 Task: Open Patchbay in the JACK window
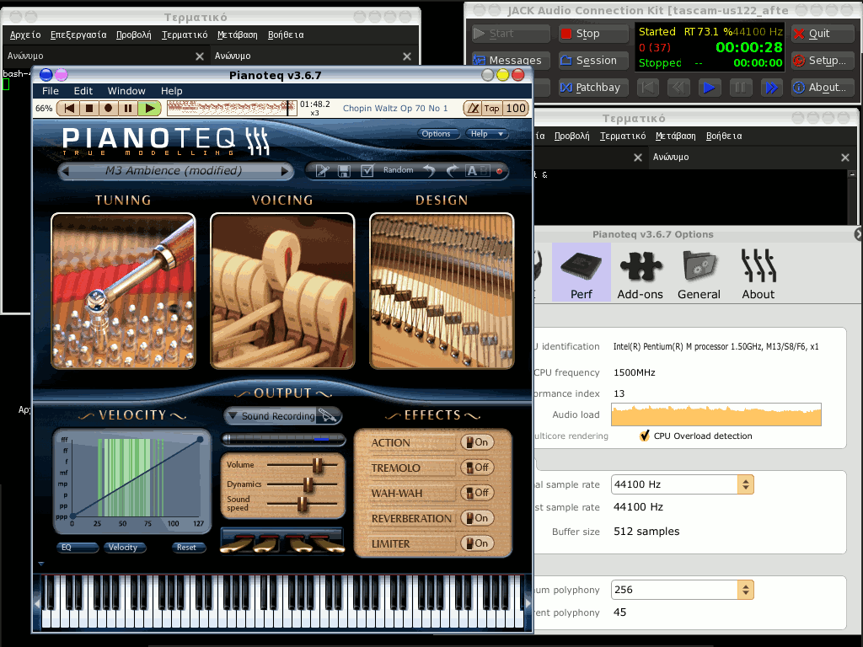coord(593,88)
